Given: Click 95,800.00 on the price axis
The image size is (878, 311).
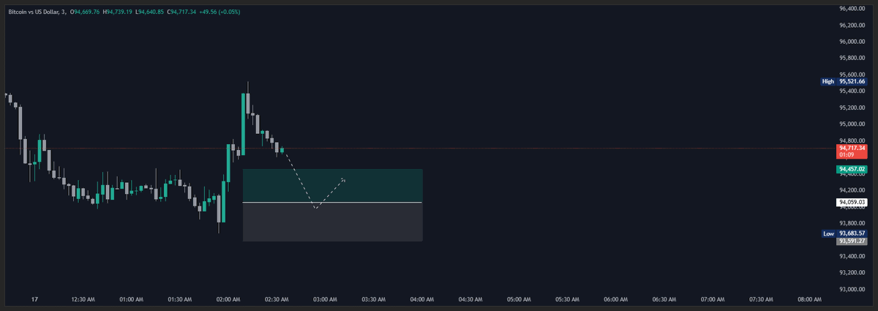Looking at the screenshot, I should coord(852,58).
